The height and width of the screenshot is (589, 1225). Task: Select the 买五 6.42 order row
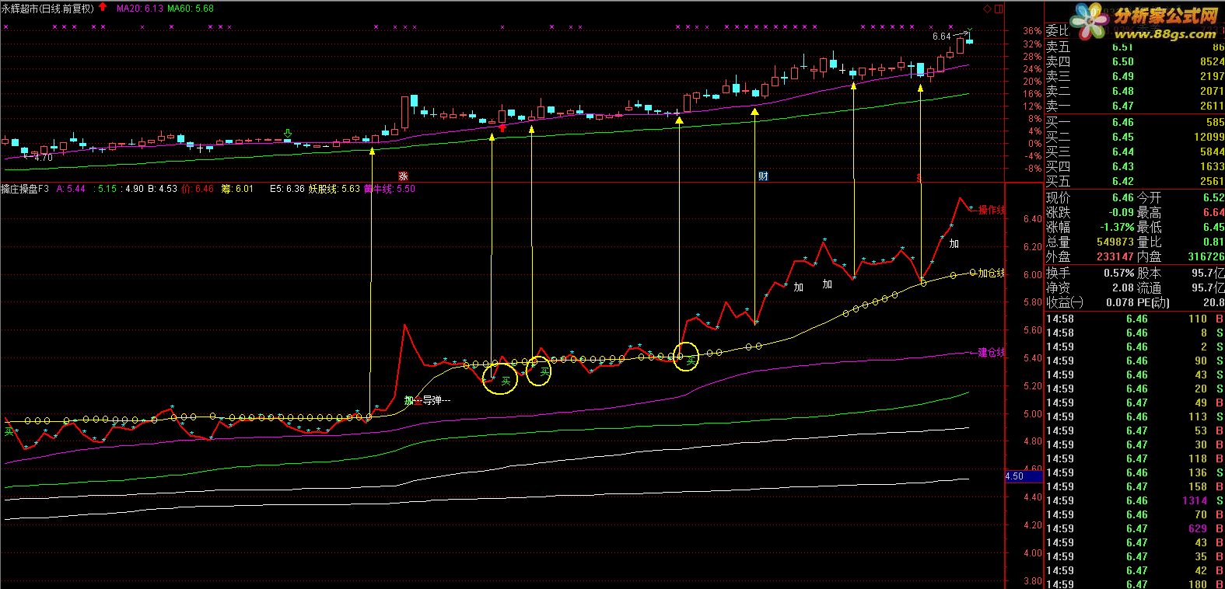click(1135, 181)
